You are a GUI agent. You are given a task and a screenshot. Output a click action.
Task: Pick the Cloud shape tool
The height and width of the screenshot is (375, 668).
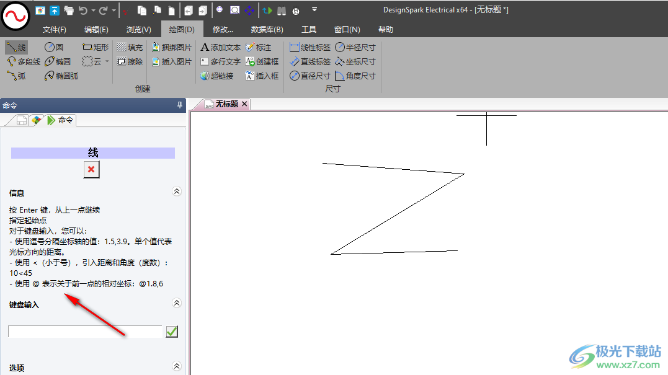[x=92, y=62]
